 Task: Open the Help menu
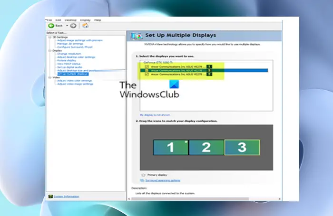98,20
